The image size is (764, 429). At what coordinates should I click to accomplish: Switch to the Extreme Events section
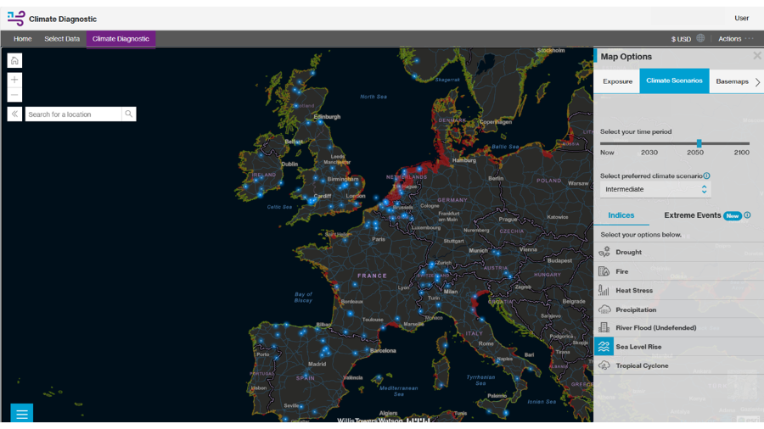693,215
